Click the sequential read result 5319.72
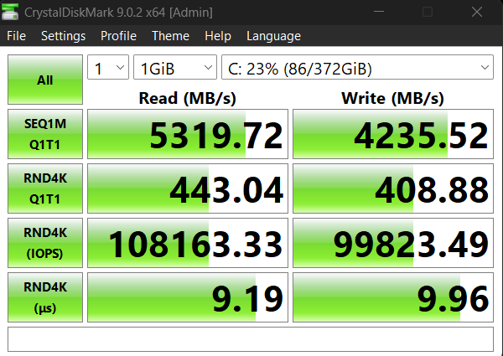This screenshot has height=356, width=503. coord(188,134)
